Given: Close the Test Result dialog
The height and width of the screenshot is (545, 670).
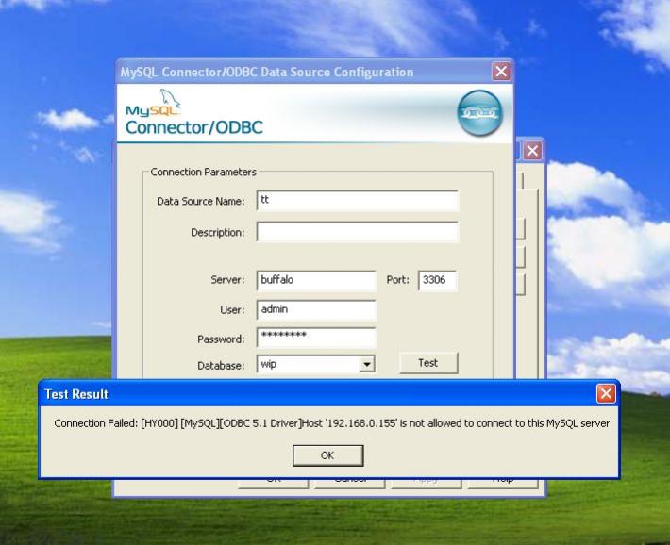Looking at the screenshot, I should 606,394.
